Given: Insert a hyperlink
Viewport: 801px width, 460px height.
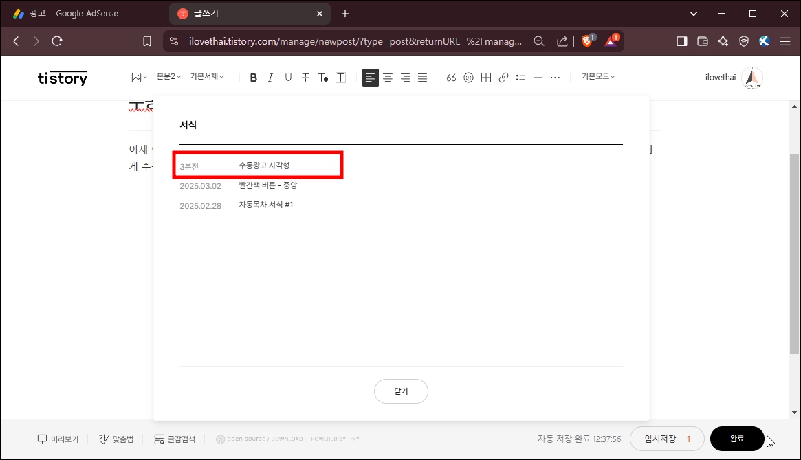Looking at the screenshot, I should pos(503,77).
